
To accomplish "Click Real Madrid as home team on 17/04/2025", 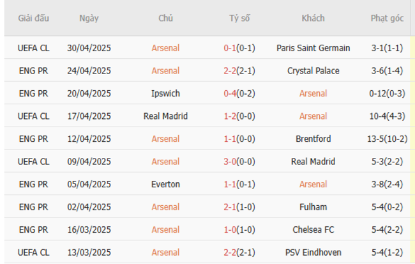I will pos(165,116).
